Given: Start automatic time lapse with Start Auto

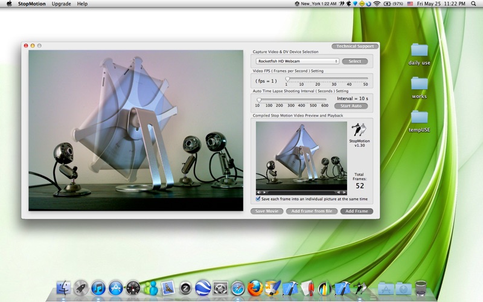Looking at the screenshot, I should (351, 106).
